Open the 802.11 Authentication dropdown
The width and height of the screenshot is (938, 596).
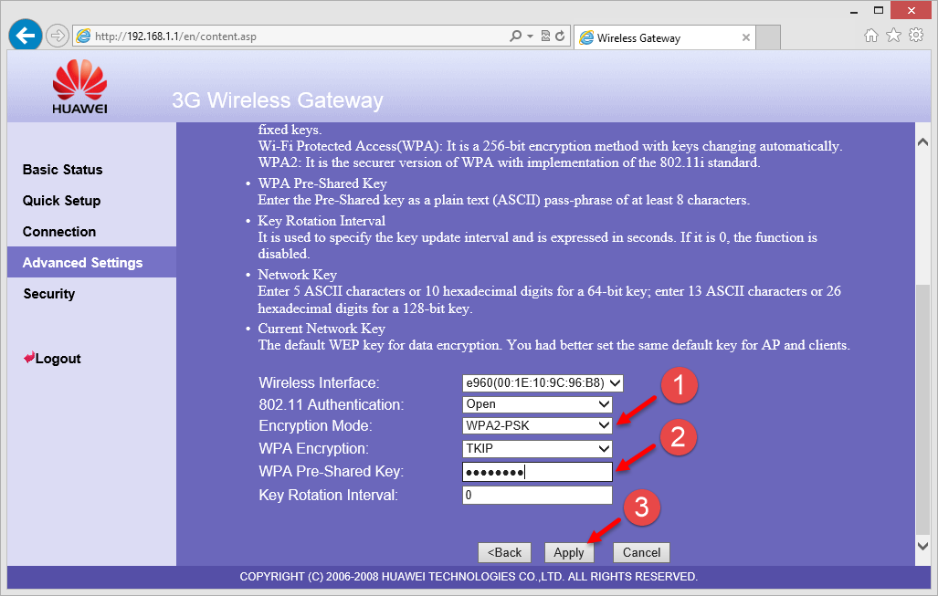pyautogui.click(x=537, y=404)
